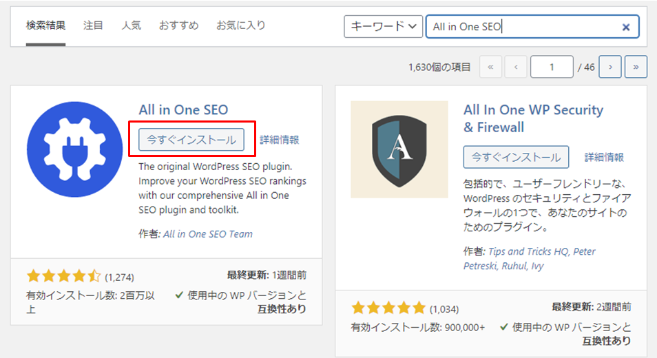The width and height of the screenshot is (657, 358).
Task: Click the current page number input field
Action: [x=552, y=67]
